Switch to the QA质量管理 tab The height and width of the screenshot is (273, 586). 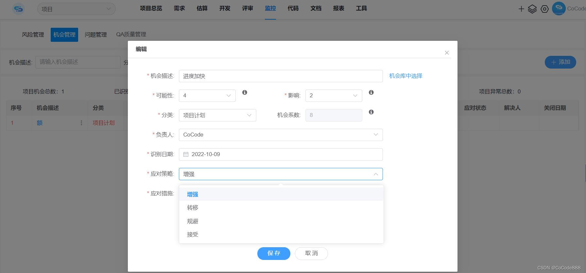pos(131,35)
